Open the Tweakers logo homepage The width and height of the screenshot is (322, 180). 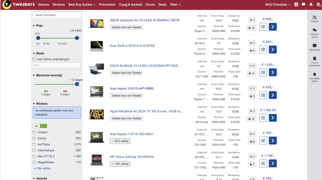[19, 4]
